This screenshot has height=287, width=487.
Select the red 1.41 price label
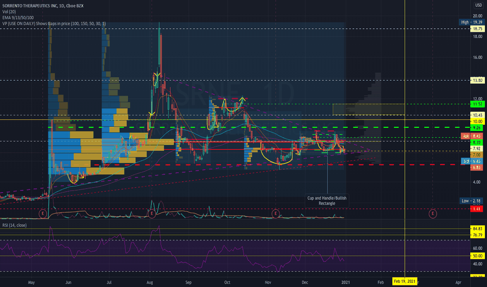coord(477,209)
